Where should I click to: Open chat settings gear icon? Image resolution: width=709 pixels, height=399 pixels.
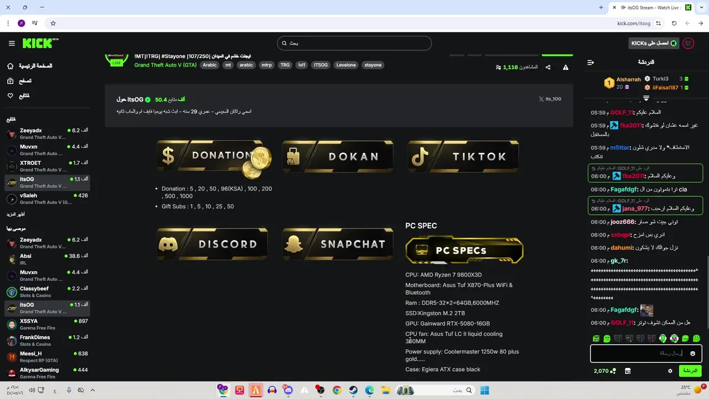(670, 371)
